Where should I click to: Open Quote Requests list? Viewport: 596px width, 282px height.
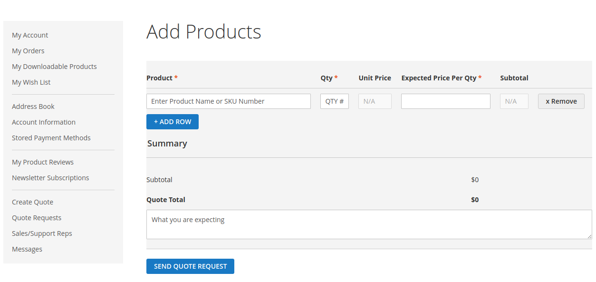point(37,218)
